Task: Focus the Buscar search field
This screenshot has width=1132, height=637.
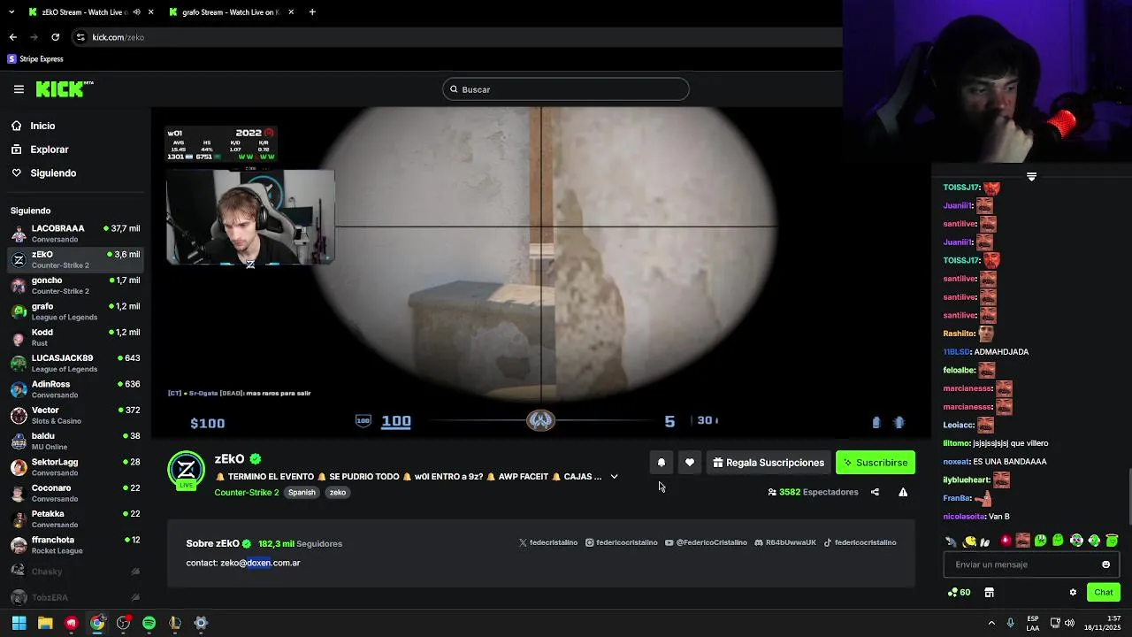Action: (x=566, y=89)
